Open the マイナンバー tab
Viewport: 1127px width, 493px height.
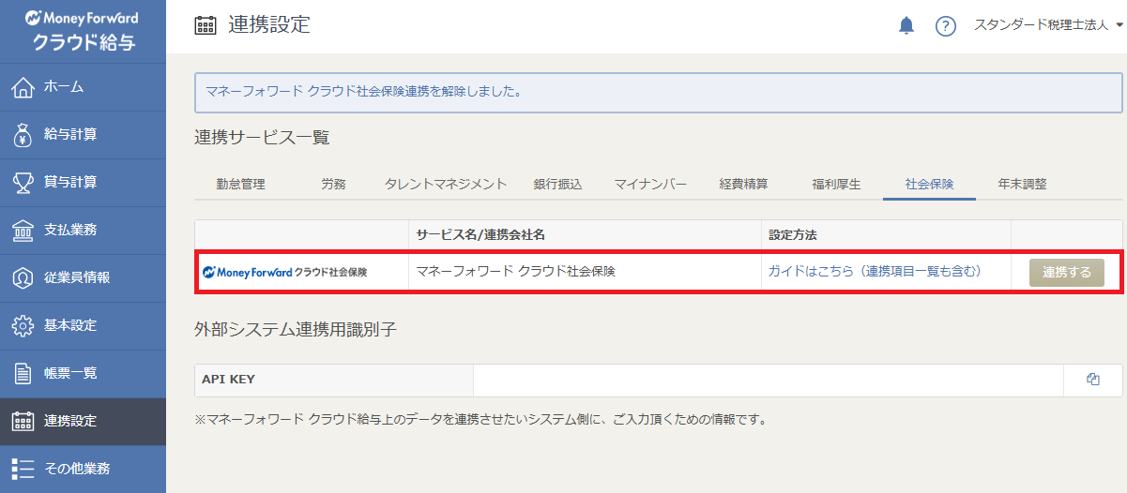coord(650,184)
